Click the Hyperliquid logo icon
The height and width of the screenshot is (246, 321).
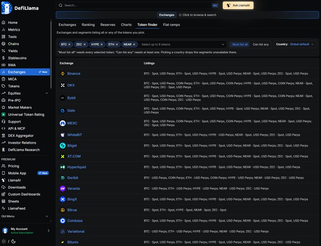click(x=63, y=167)
